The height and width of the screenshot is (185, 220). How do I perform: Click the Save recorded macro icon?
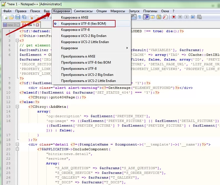click(199, 17)
